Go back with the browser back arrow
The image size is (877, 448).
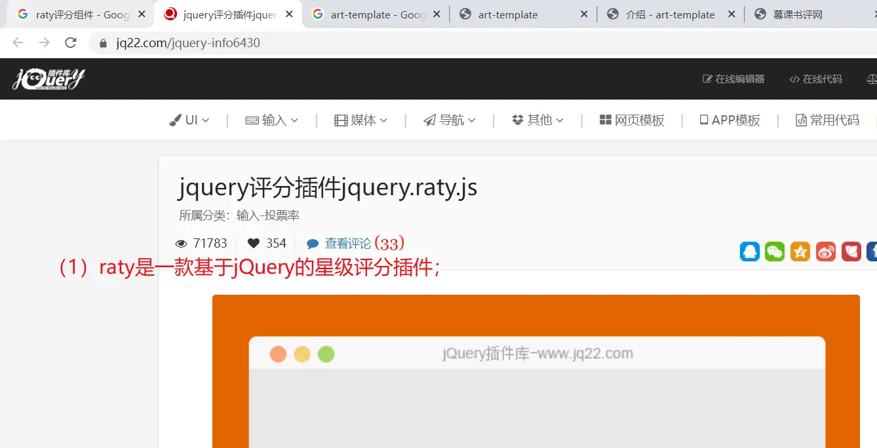point(18,43)
